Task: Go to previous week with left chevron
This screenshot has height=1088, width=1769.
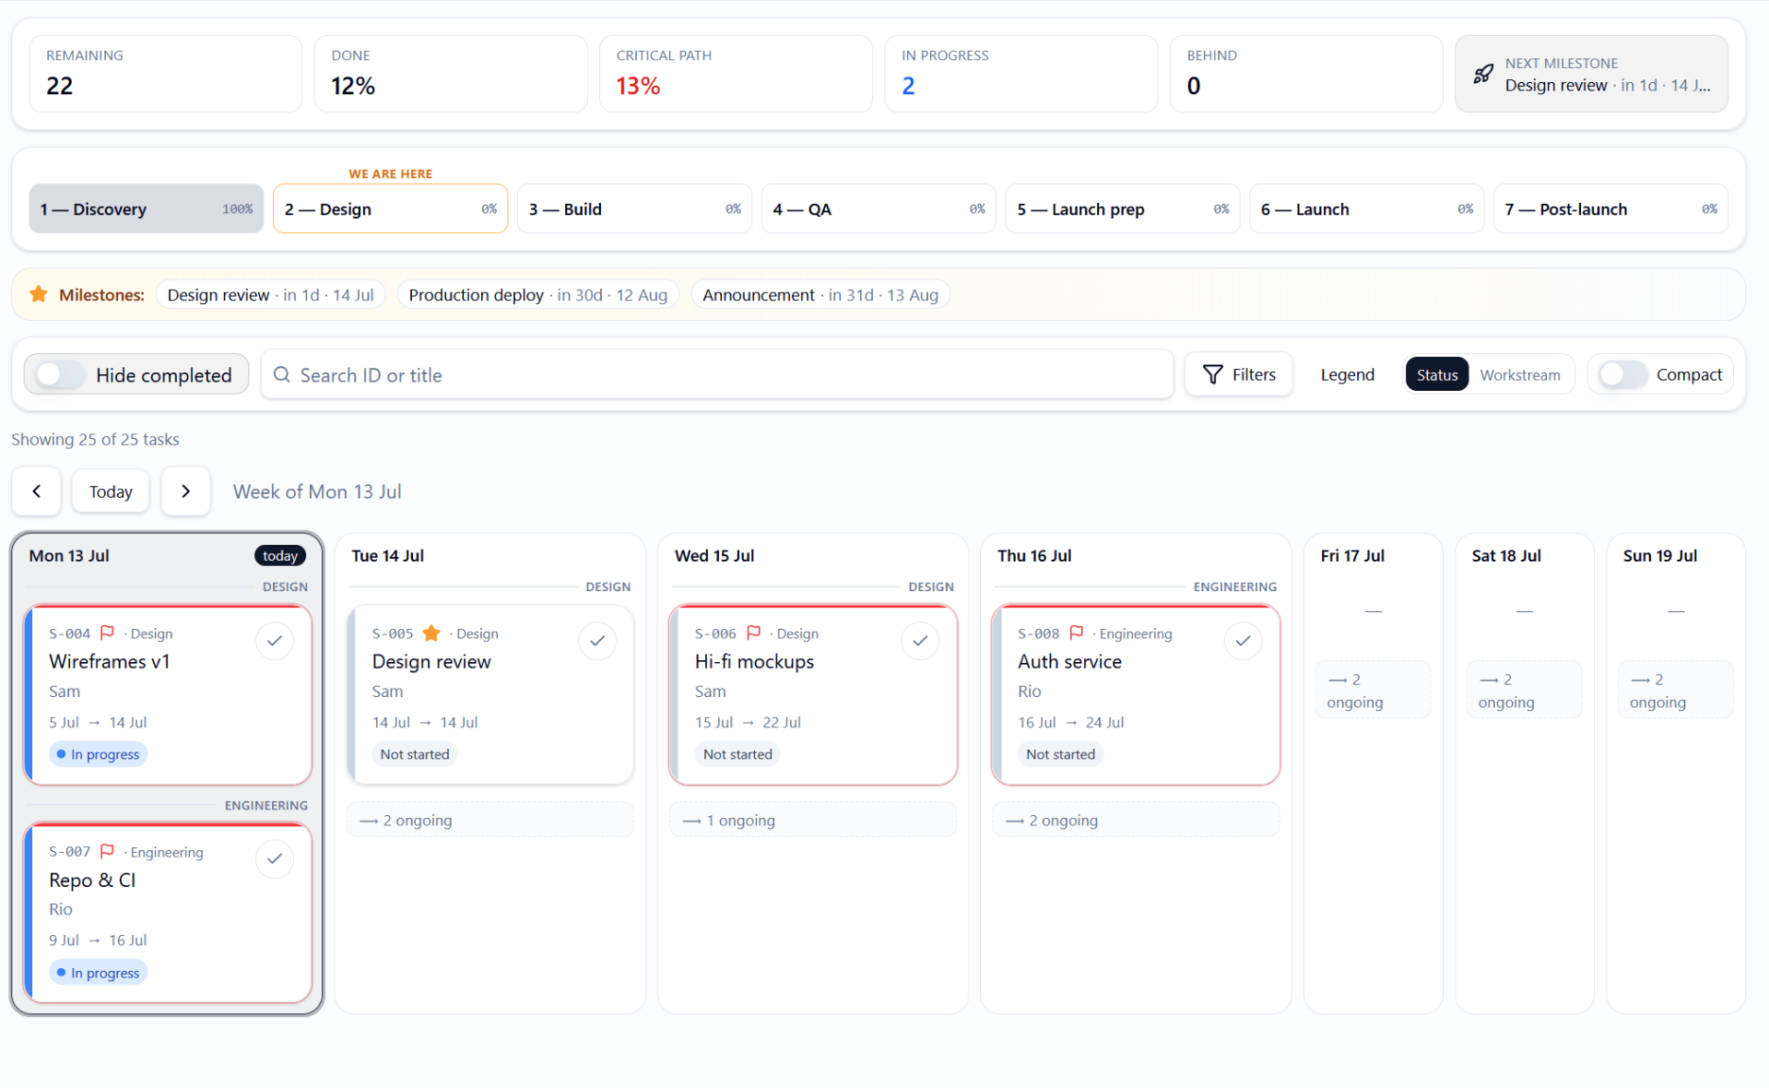Action: tap(37, 491)
